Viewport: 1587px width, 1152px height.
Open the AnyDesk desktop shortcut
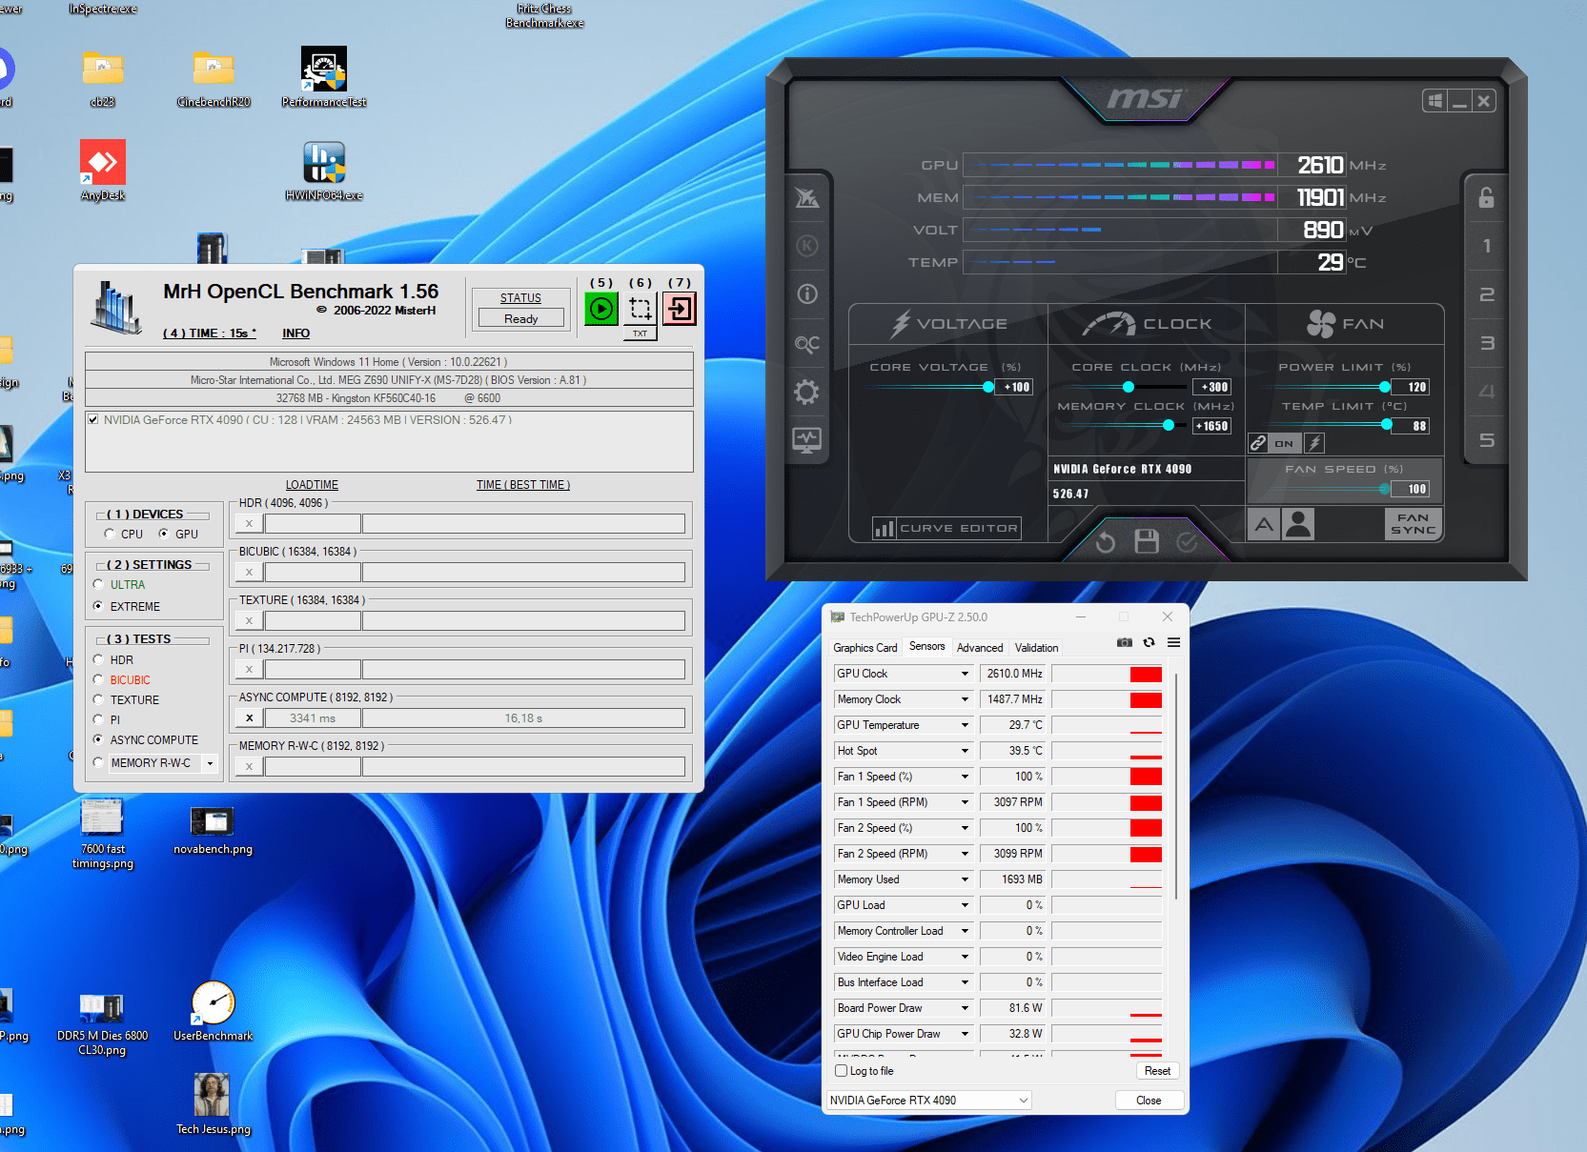coord(103,172)
